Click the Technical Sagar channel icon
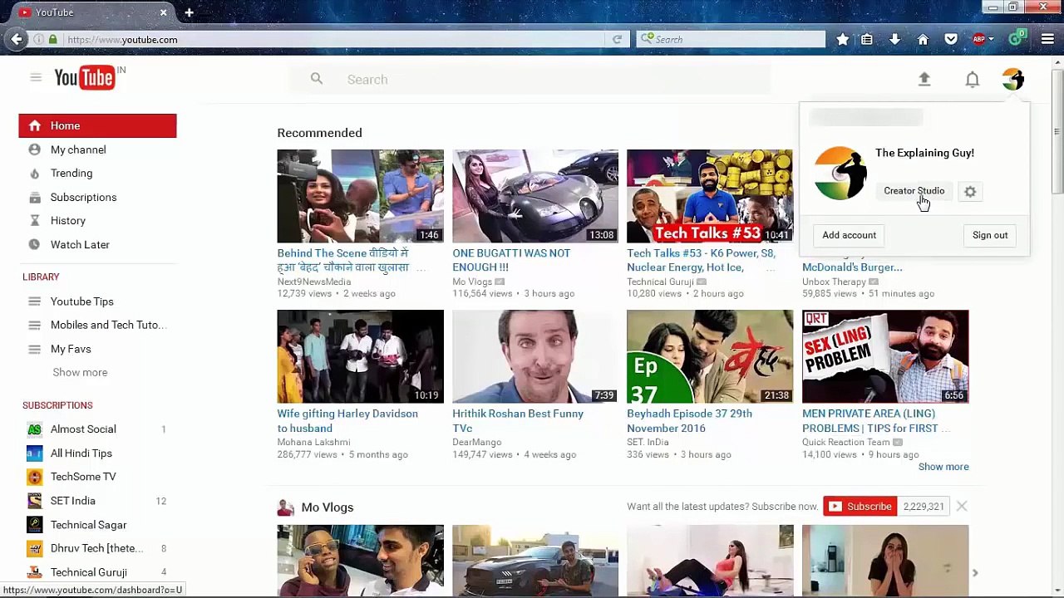Screen dimensions: 1064x598 coord(34,525)
